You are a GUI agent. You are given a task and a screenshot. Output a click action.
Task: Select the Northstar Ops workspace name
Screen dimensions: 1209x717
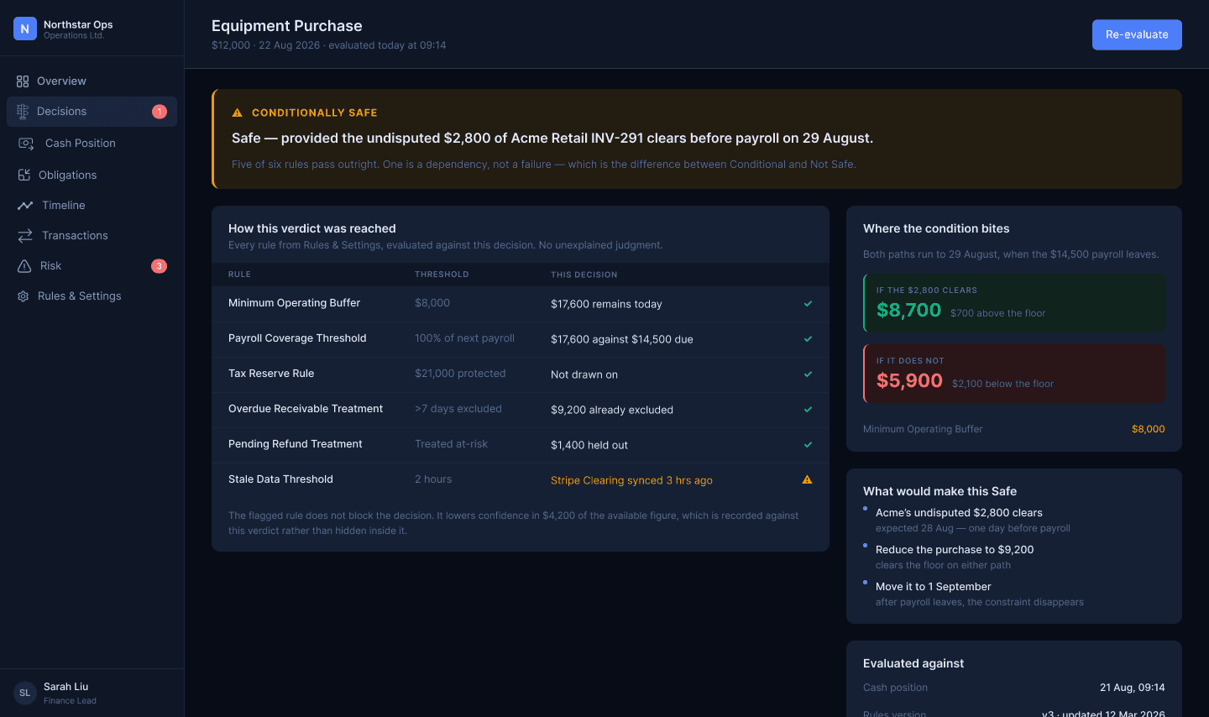click(78, 24)
